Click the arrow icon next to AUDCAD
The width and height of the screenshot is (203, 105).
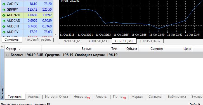pyautogui.click(x=4, y=21)
